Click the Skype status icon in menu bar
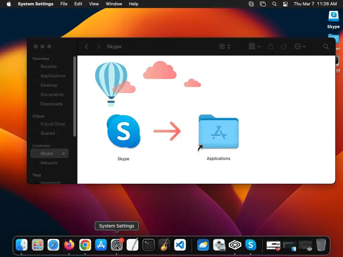Image resolution: width=343 pixels, height=257 pixels. (251, 4)
